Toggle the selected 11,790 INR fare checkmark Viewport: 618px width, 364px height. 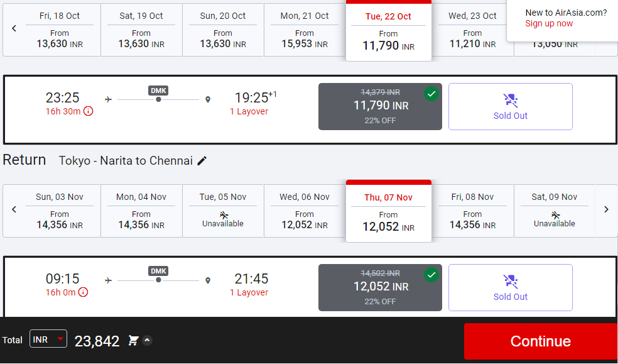pyautogui.click(x=431, y=94)
